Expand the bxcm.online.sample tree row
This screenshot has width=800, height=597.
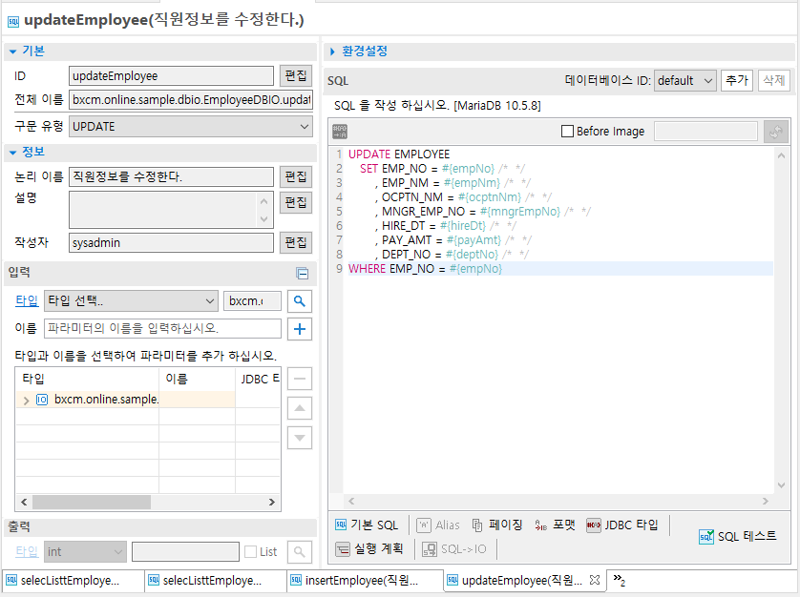tap(26, 400)
